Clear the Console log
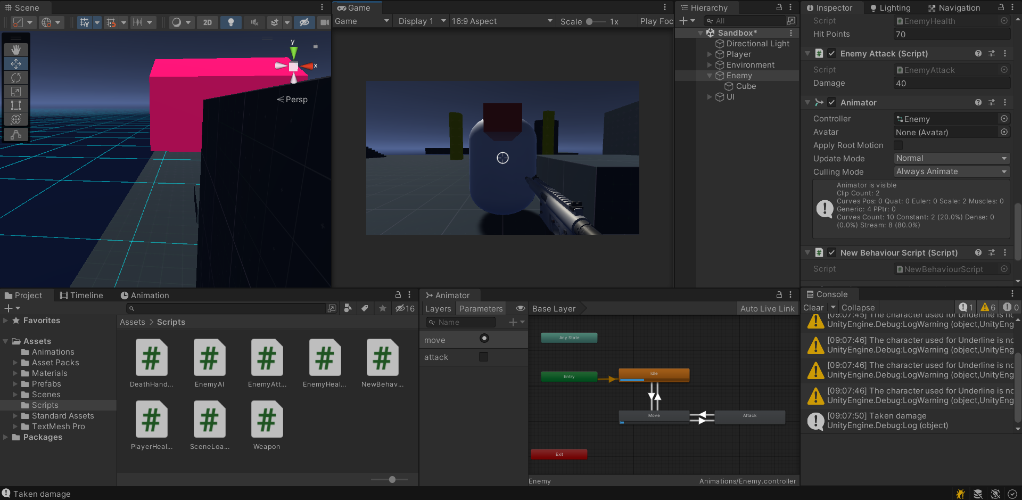 pyautogui.click(x=813, y=308)
